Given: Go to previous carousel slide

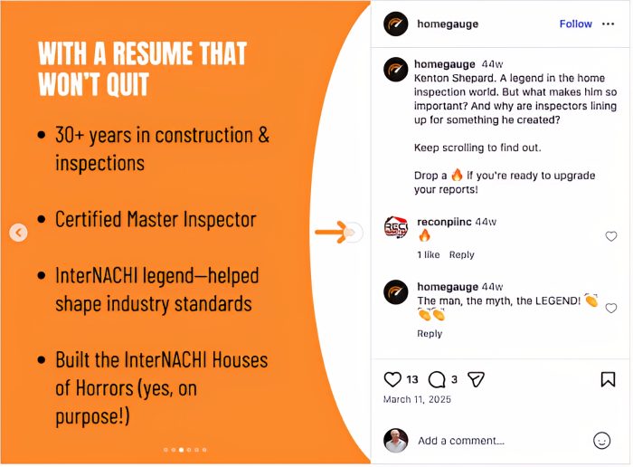Looking at the screenshot, I should [x=18, y=233].
